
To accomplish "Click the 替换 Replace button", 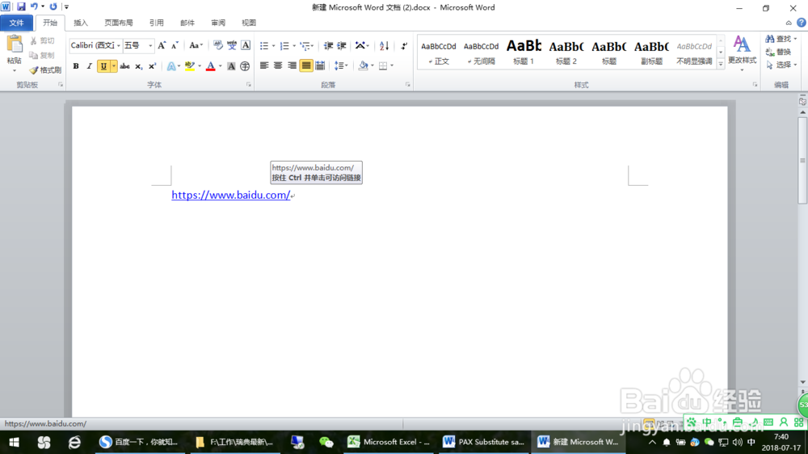I will pyautogui.click(x=779, y=52).
